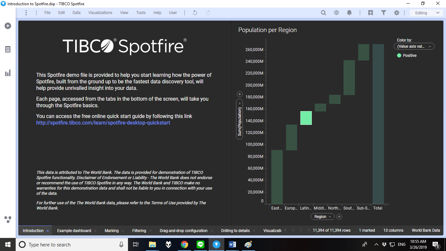Viewport: 446px width, 251px height.
Task: Open the File menu
Action: coord(47,13)
